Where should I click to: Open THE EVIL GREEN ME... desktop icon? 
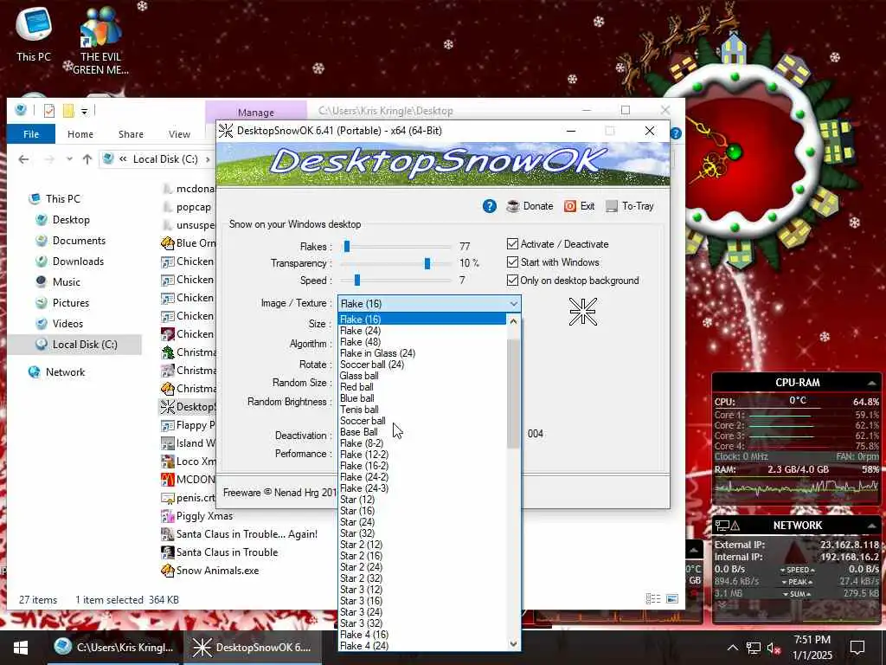pos(100,41)
